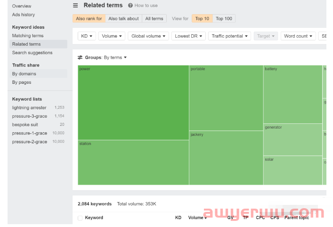The height and width of the screenshot is (227, 333).
Task: Open Search suggestions in sidebar
Action: pos(32,53)
